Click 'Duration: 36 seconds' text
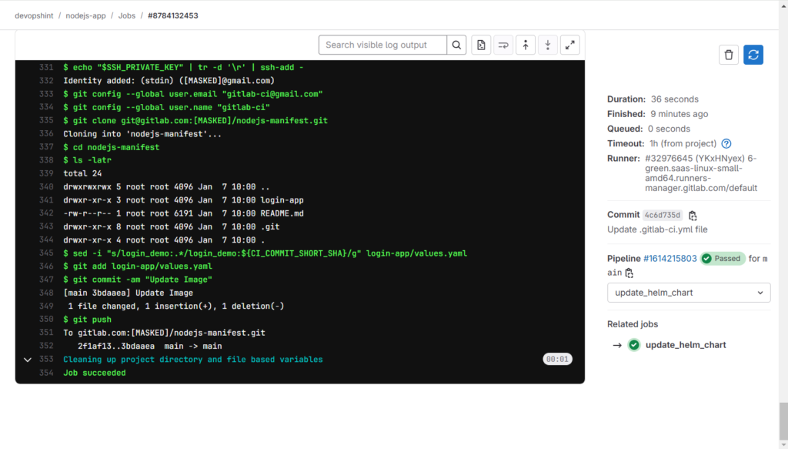The width and height of the screenshot is (788, 449). (x=653, y=99)
